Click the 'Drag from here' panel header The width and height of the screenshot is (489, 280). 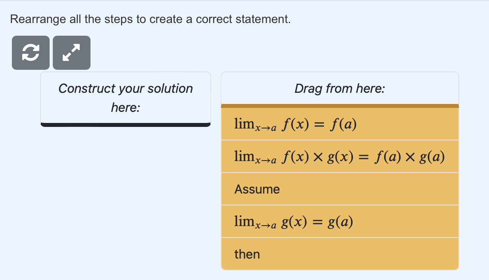click(340, 88)
